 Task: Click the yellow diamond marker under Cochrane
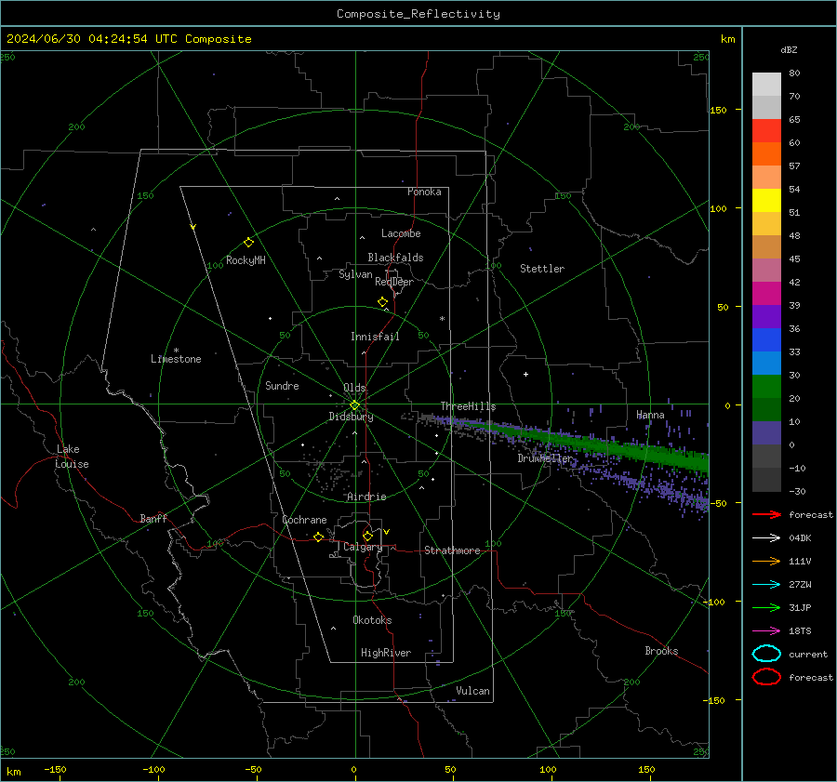(x=319, y=537)
